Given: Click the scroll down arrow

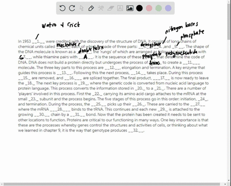Looking at the screenshot, I should (x=229, y=180).
